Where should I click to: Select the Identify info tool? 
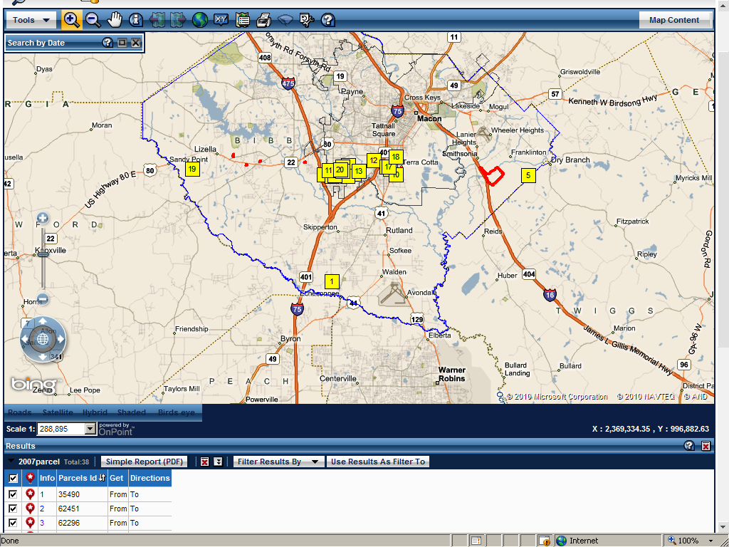136,20
